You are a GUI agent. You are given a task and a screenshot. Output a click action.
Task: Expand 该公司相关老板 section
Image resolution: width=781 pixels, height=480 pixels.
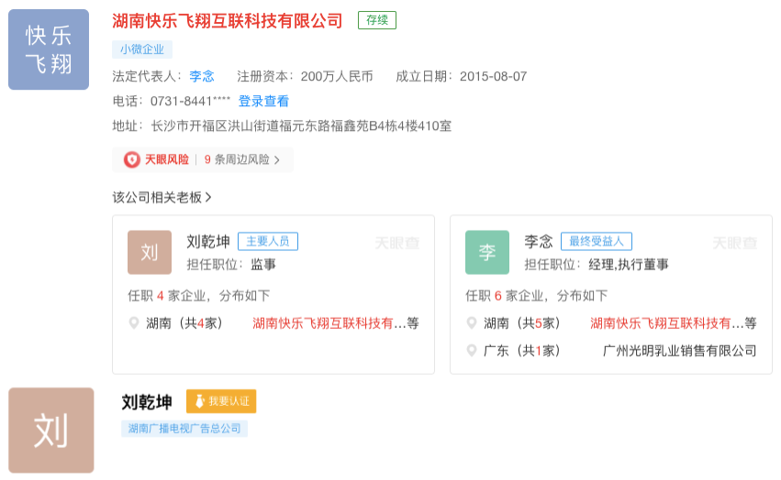click(x=162, y=198)
